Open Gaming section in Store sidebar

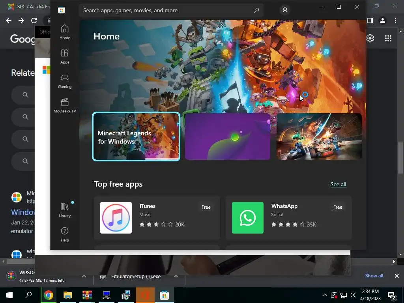(x=65, y=81)
